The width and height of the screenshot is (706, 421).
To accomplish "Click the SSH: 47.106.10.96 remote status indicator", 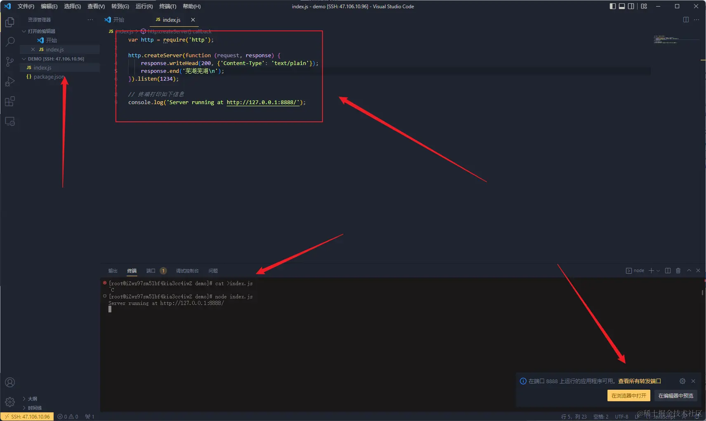I will tap(27, 416).
